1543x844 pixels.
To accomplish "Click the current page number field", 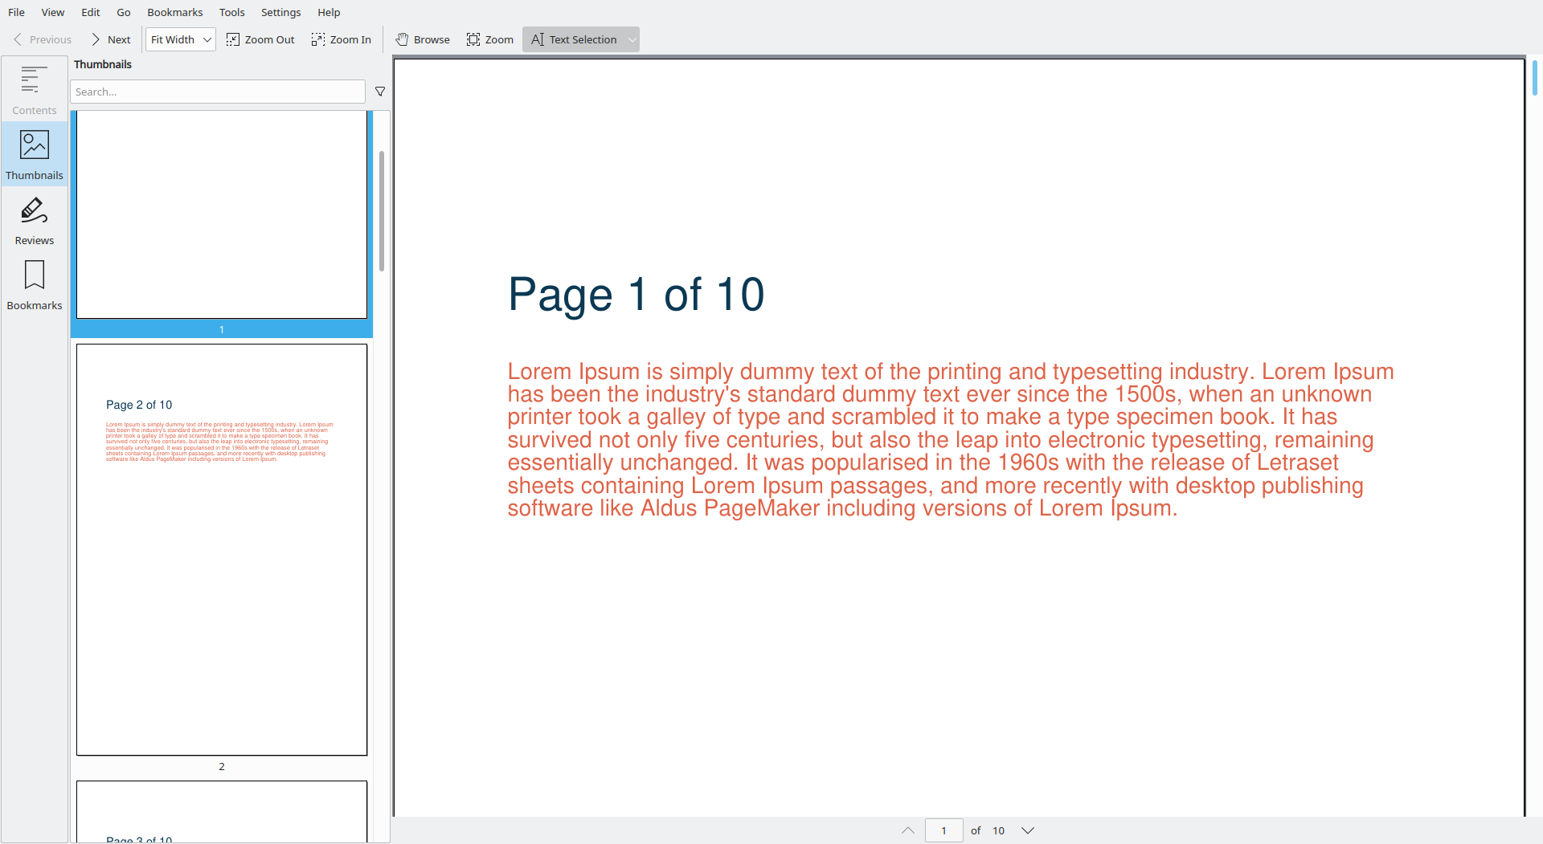I will coord(944,830).
